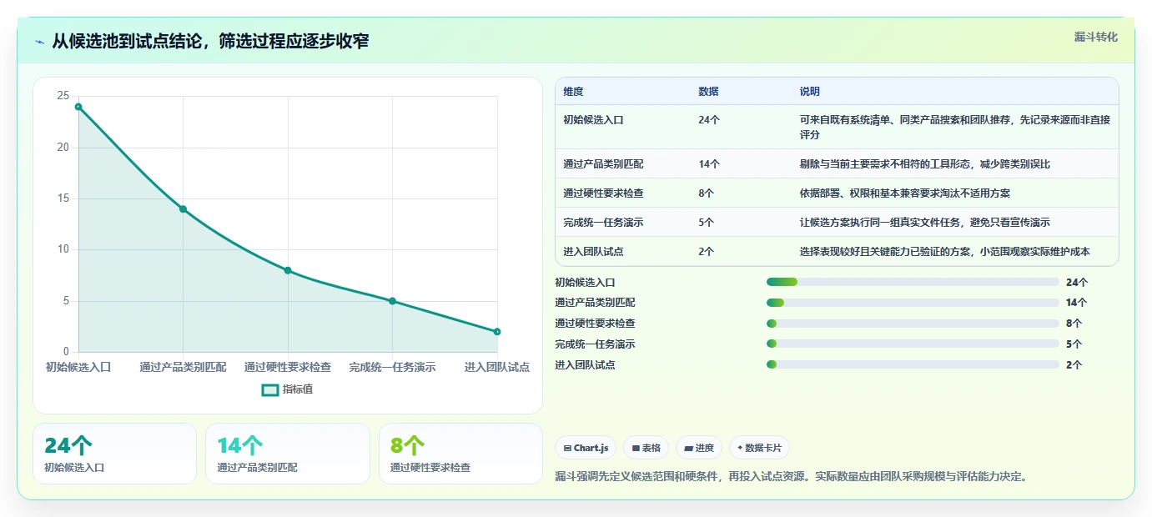Click the 通过硬性要求检查 x-axis label on the chart
Screen dimensions: 1152x517
(288, 367)
